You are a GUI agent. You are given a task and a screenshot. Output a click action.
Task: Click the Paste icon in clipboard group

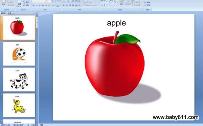(x=3, y=3)
